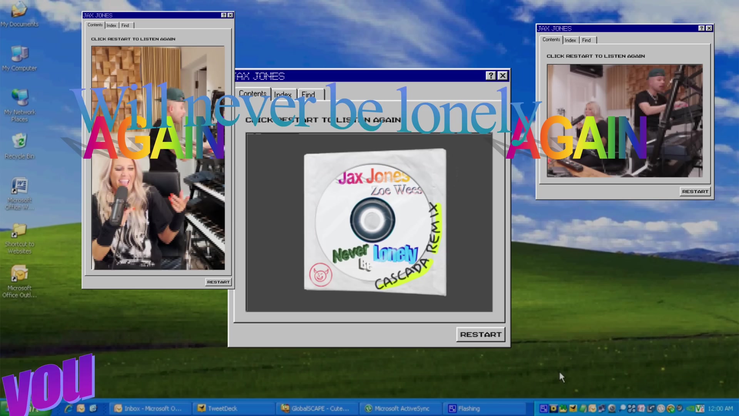Click help question mark in right Jax Jones window

702,28
